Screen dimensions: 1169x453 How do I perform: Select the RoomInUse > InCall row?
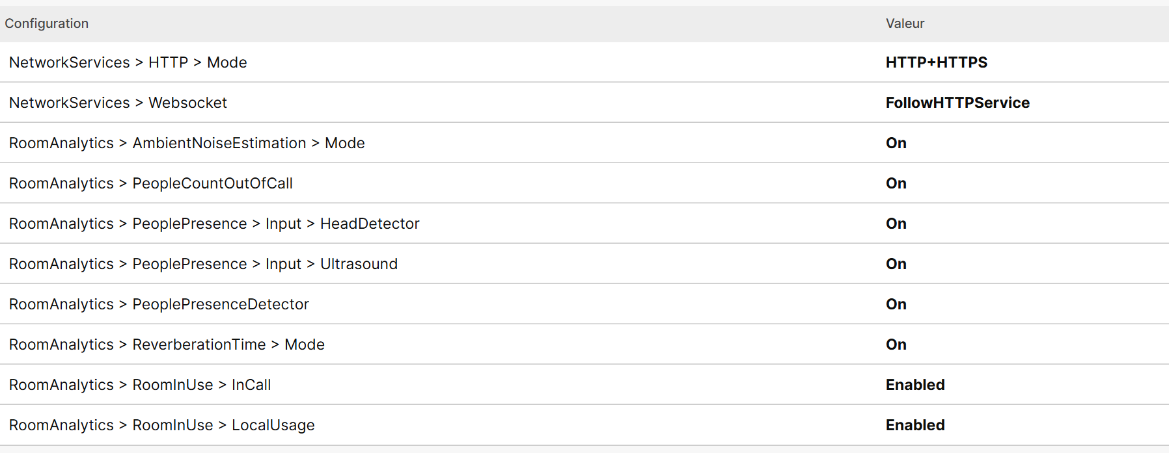pos(584,385)
